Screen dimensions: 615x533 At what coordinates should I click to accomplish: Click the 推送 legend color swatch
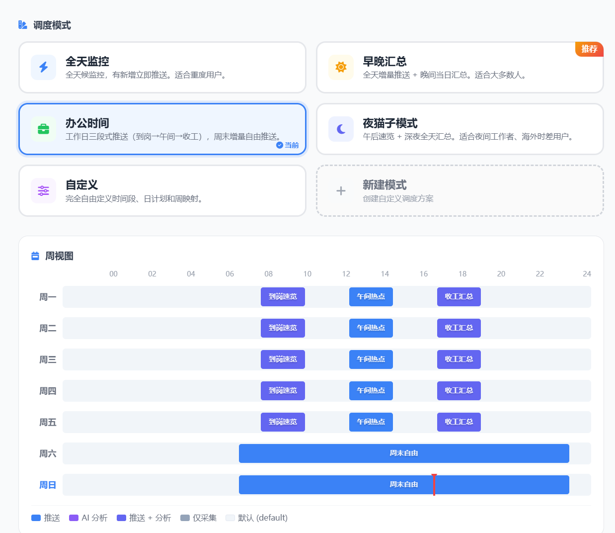click(x=36, y=518)
